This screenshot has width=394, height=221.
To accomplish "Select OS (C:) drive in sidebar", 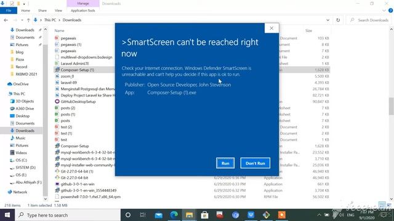I will [21, 160].
